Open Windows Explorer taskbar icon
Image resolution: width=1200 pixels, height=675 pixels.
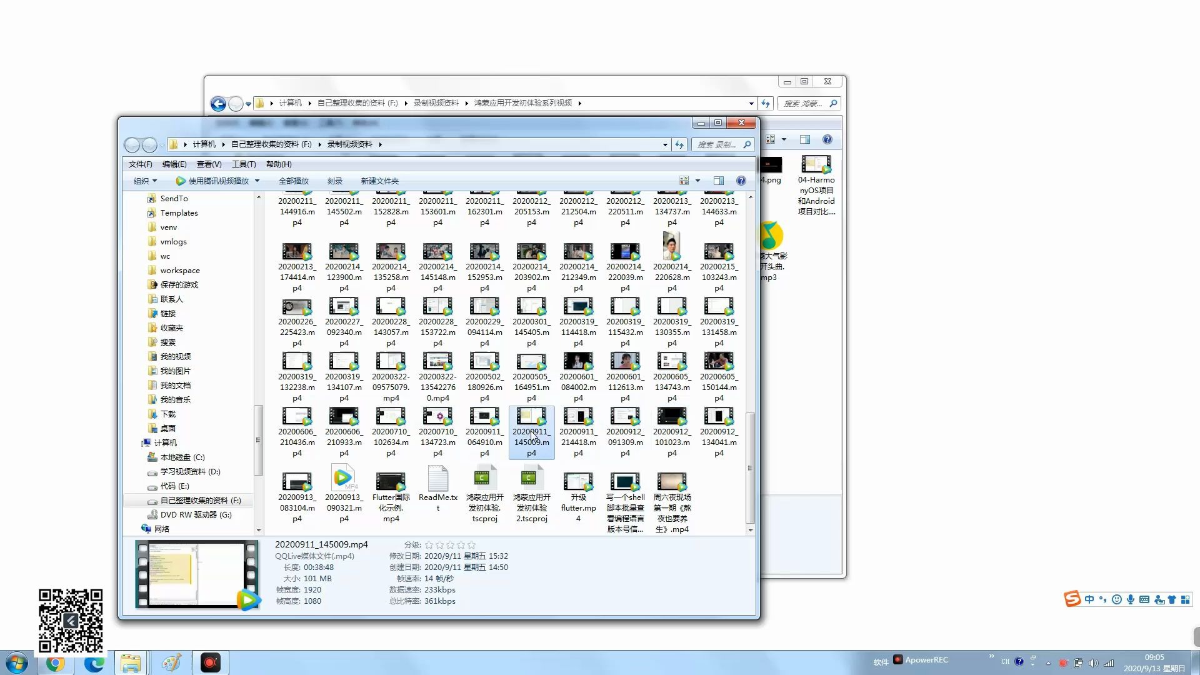[x=131, y=663]
